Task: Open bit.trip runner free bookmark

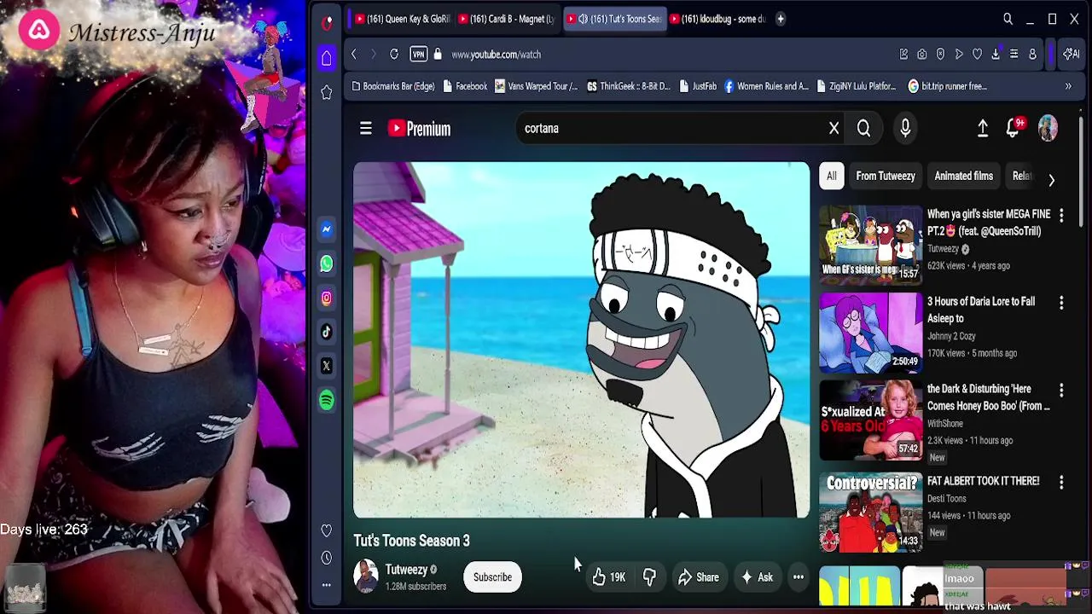Action: 948,86
